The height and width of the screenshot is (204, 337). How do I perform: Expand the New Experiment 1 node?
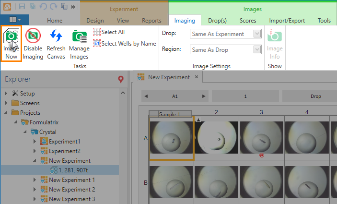(x=35, y=180)
